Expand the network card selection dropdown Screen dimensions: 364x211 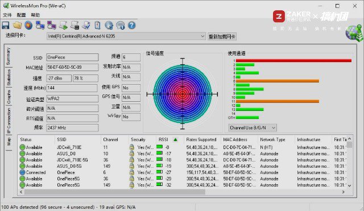coord(202,36)
